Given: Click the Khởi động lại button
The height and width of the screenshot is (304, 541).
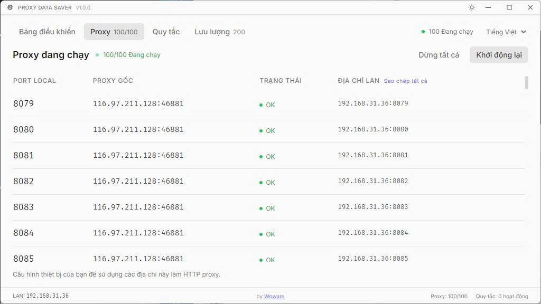Looking at the screenshot, I should [x=499, y=55].
